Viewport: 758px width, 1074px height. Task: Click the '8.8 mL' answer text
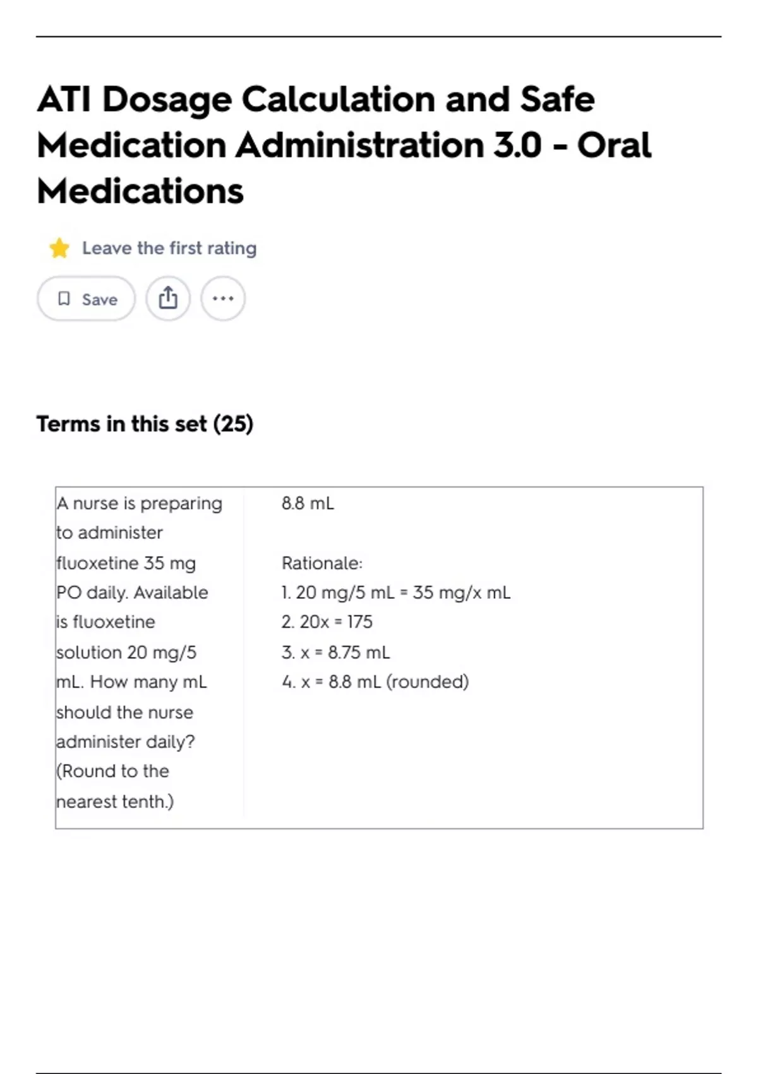pyautogui.click(x=308, y=504)
